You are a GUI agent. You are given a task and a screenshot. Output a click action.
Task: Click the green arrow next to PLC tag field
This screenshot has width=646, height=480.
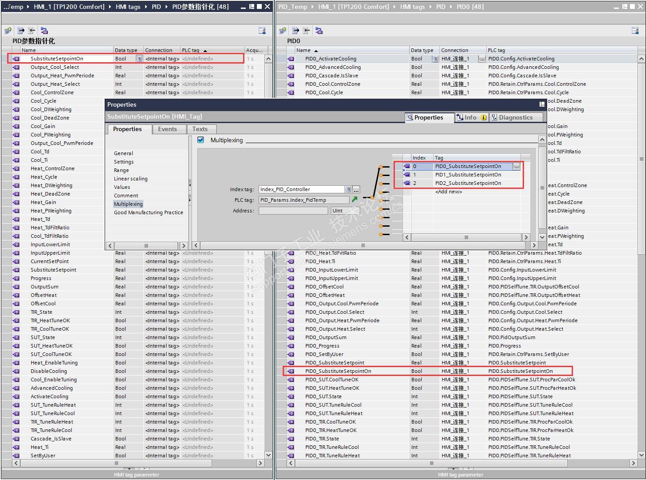[355, 200]
